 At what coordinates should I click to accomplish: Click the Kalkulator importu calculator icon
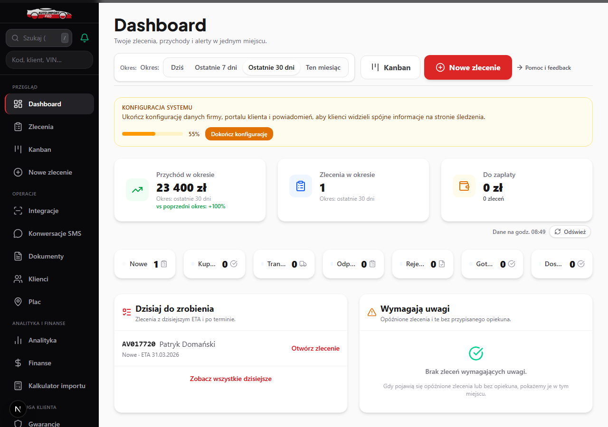[19, 386]
